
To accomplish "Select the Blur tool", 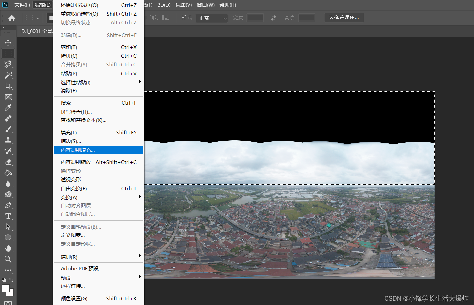I will click(x=8, y=184).
